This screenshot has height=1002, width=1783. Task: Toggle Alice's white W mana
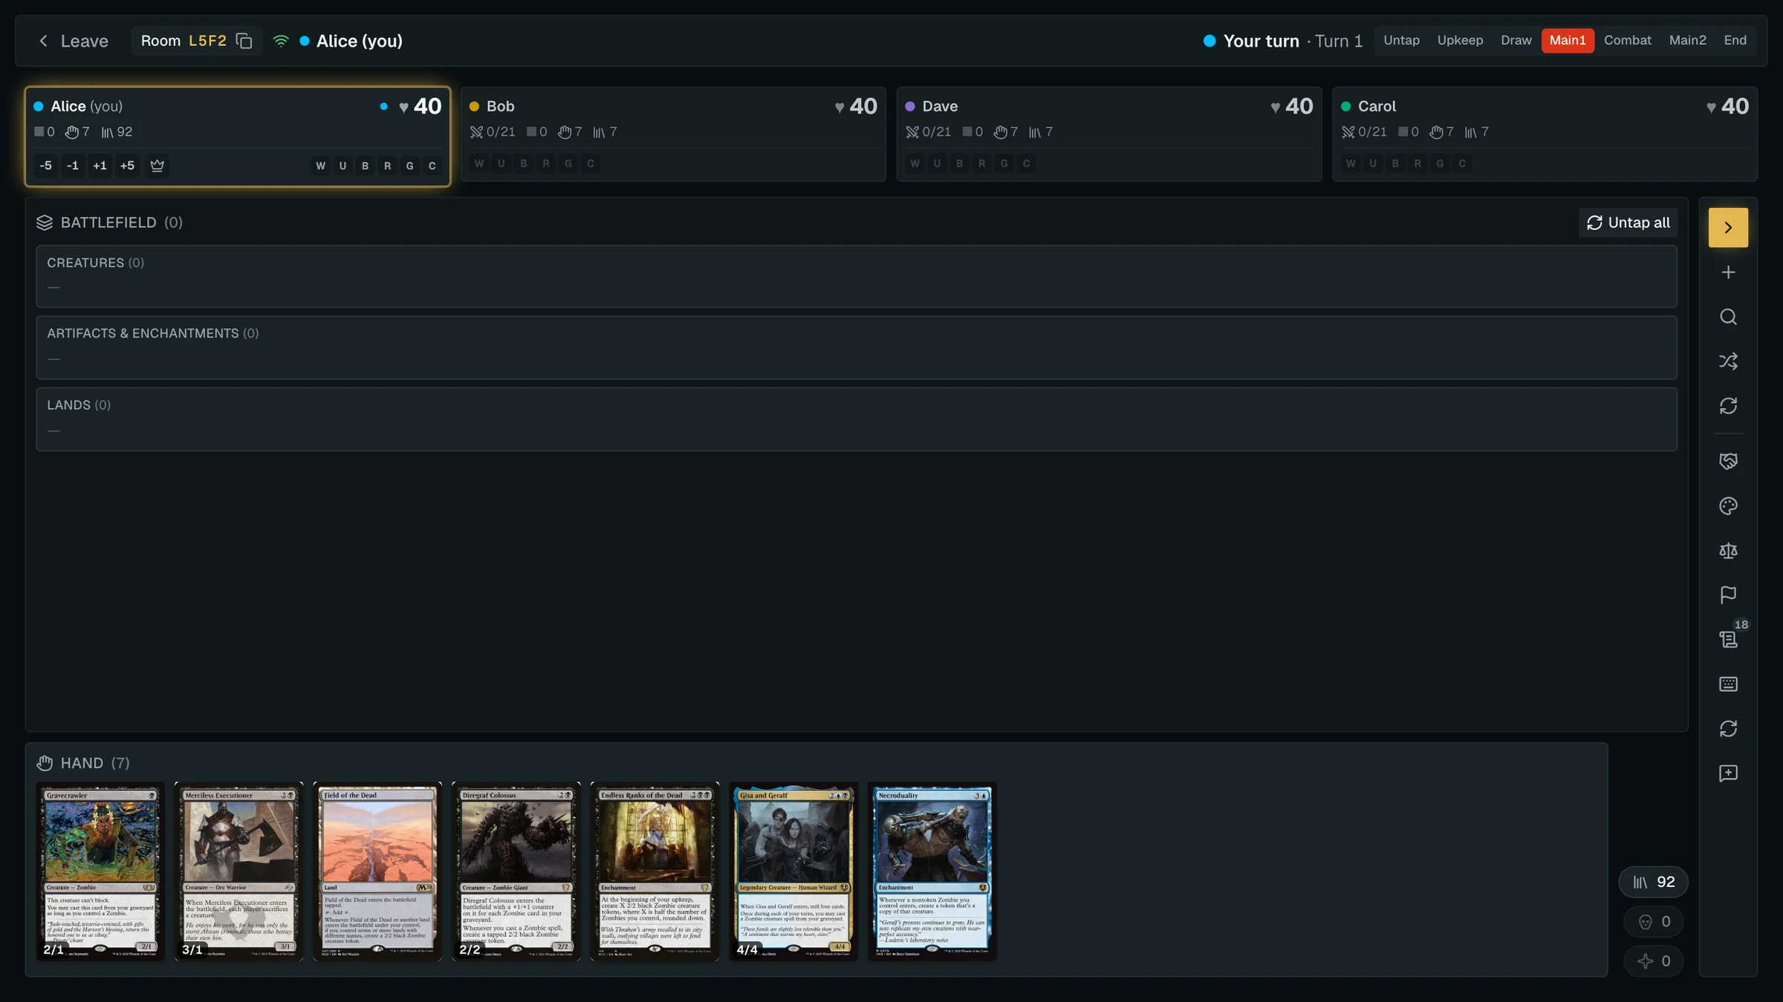(320, 166)
